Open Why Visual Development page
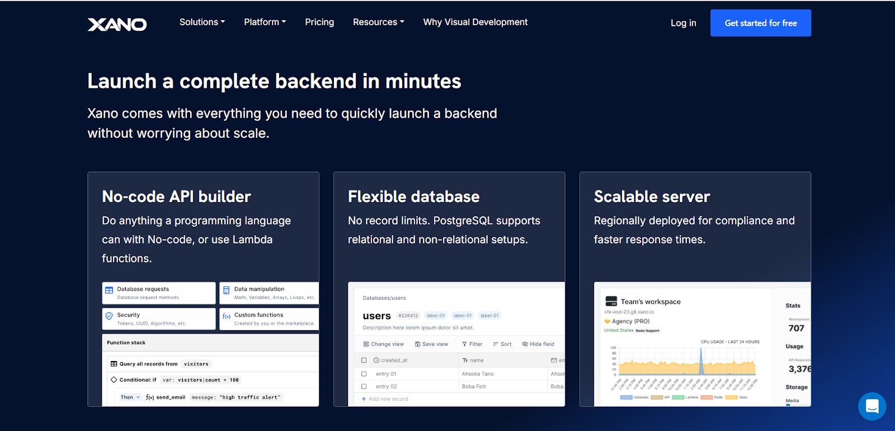Screen dimensions: 895x431 [x=475, y=22]
